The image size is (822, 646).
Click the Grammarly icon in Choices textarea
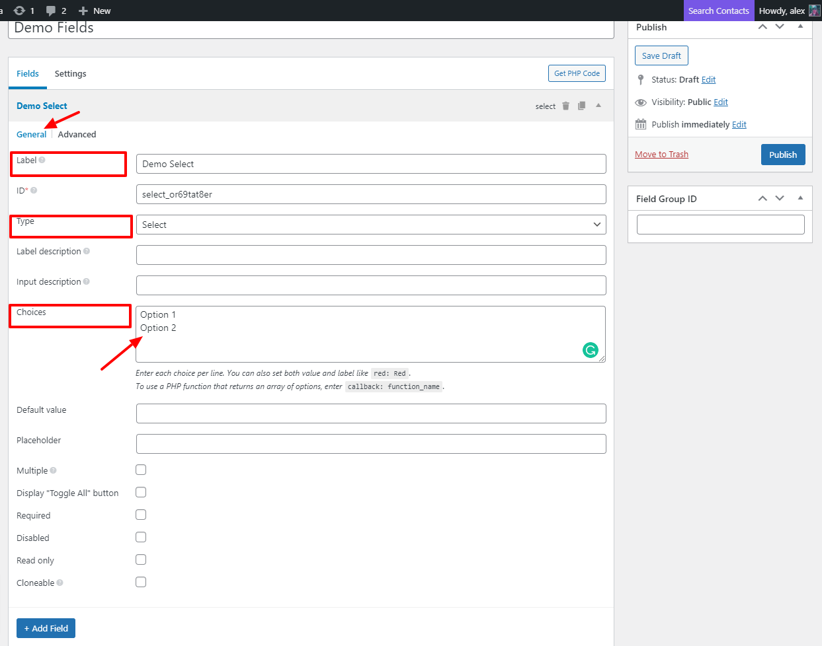[590, 350]
